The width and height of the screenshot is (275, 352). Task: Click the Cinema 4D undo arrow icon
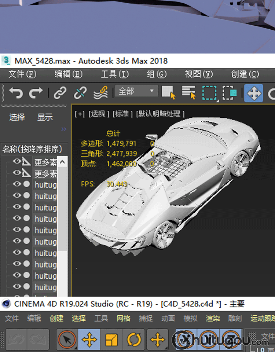coord(16,340)
